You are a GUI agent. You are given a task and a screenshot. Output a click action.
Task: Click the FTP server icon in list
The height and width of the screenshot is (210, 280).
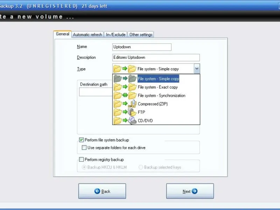(132, 112)
